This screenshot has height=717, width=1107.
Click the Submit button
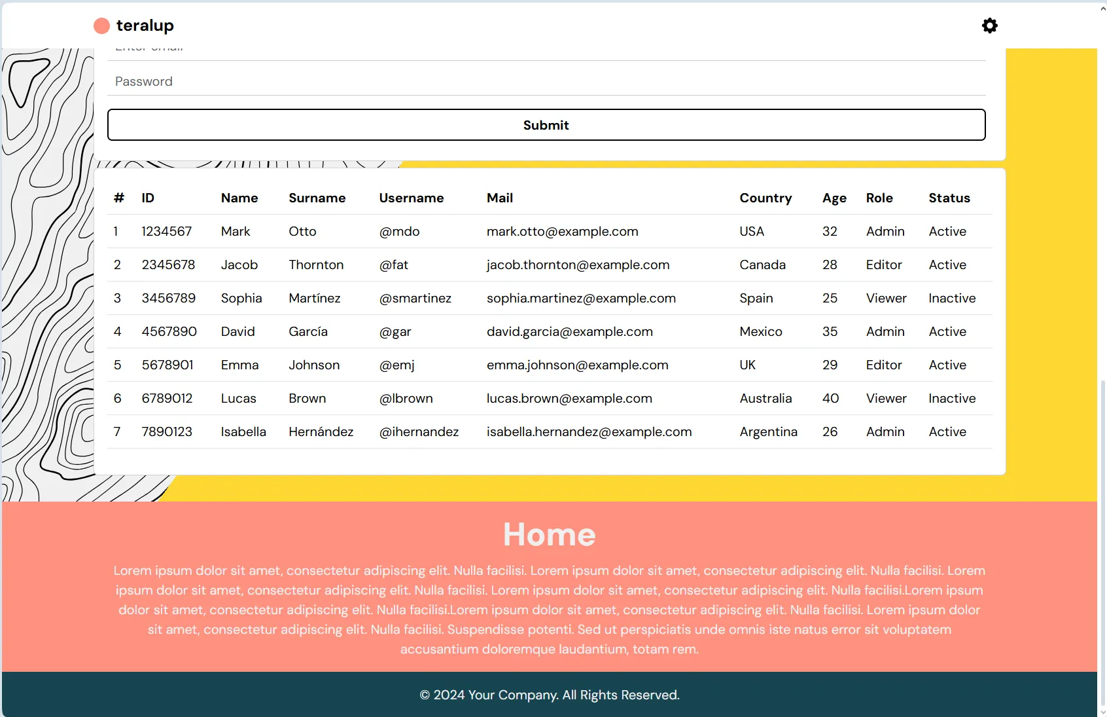point(546,125)
